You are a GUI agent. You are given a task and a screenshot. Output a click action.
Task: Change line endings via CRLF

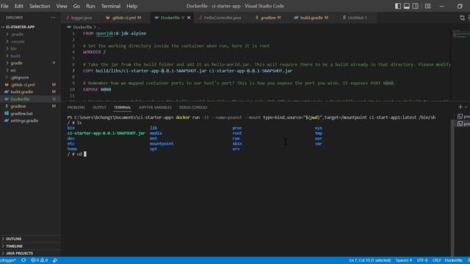[436, 260]
